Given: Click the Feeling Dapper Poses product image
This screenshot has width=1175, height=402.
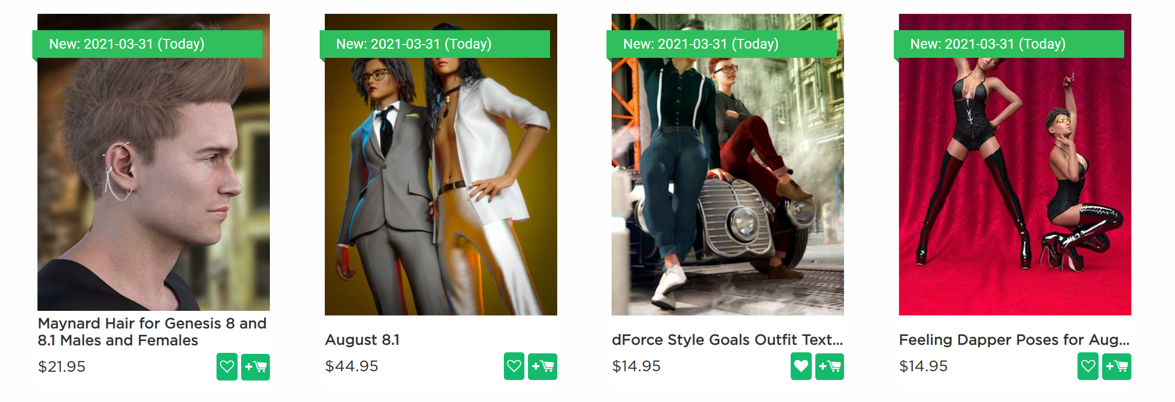Looking at the screenshot, I should (1015, 184).
